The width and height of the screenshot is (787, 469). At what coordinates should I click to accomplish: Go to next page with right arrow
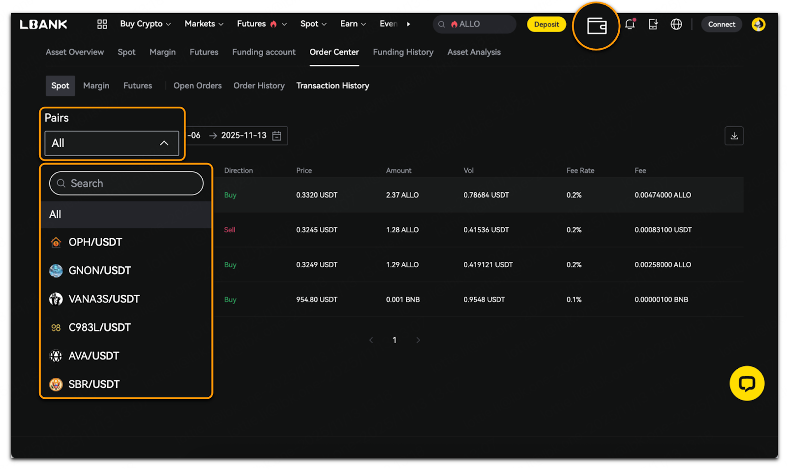(418, 340)
